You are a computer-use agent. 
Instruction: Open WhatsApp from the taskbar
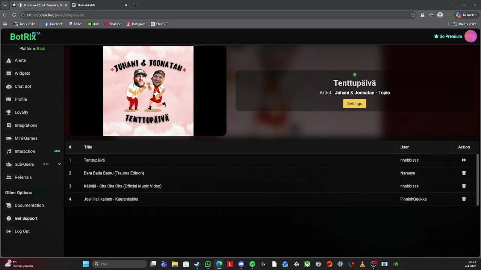208,264
